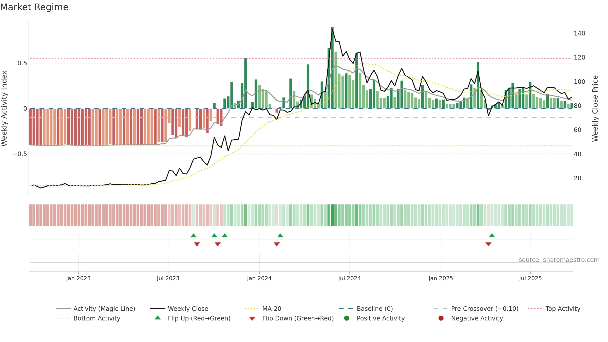Click the Market Regime chart title

coord(34,7)
